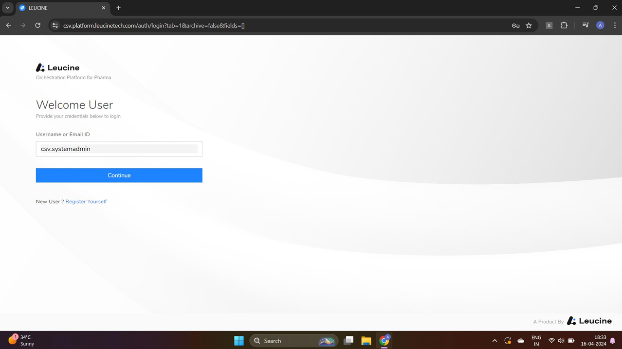
Task: Select the URL in the address bar
Action: tap(154, 26)
